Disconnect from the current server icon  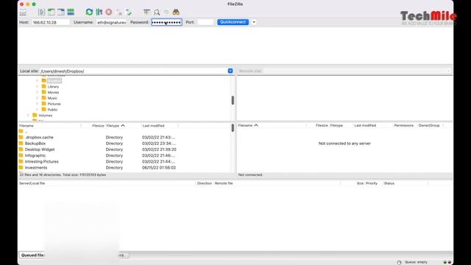119,12
